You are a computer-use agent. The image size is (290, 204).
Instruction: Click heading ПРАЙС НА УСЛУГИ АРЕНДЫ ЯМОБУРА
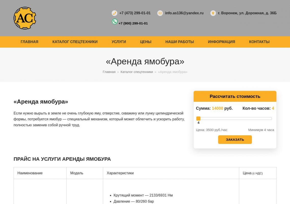click(62, 159)
